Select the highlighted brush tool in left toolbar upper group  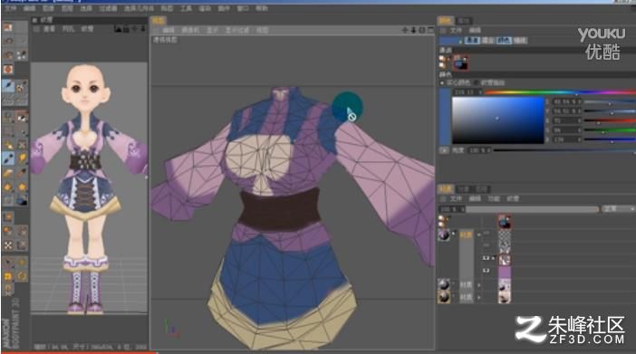tap(8, 86)
